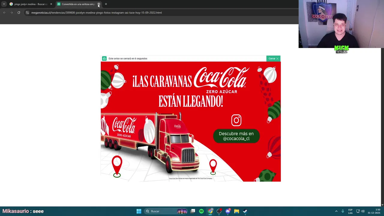Open a new browser tab
Screen dimensions: 384x216
tap(106, 4)
